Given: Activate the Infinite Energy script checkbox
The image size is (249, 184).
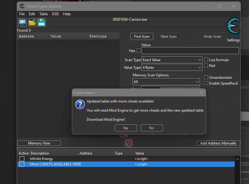Looking at the screenshot, I should click(x=22, y=159).
